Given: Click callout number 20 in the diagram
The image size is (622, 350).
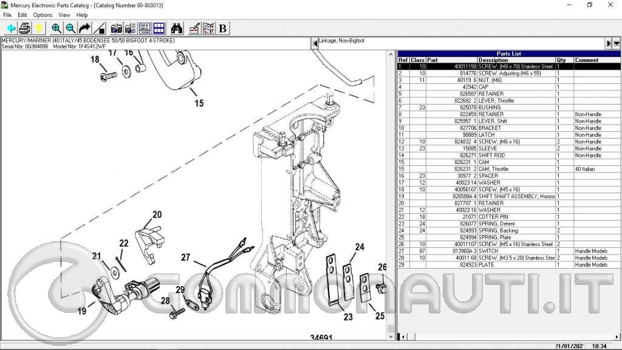Looking at the screenshot, I should click(157, 214).
